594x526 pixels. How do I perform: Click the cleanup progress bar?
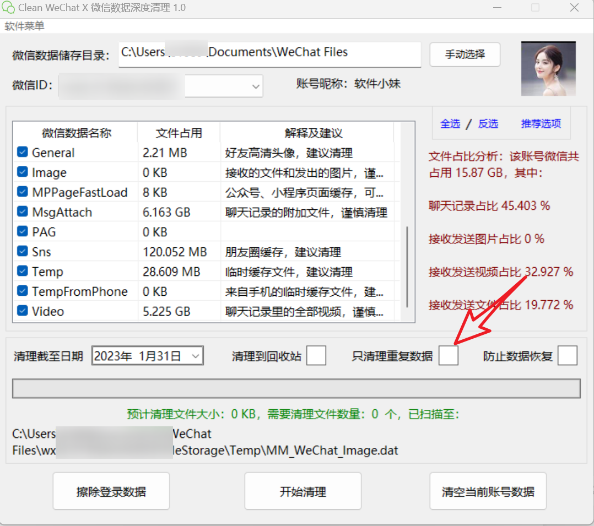pos(296,388)
